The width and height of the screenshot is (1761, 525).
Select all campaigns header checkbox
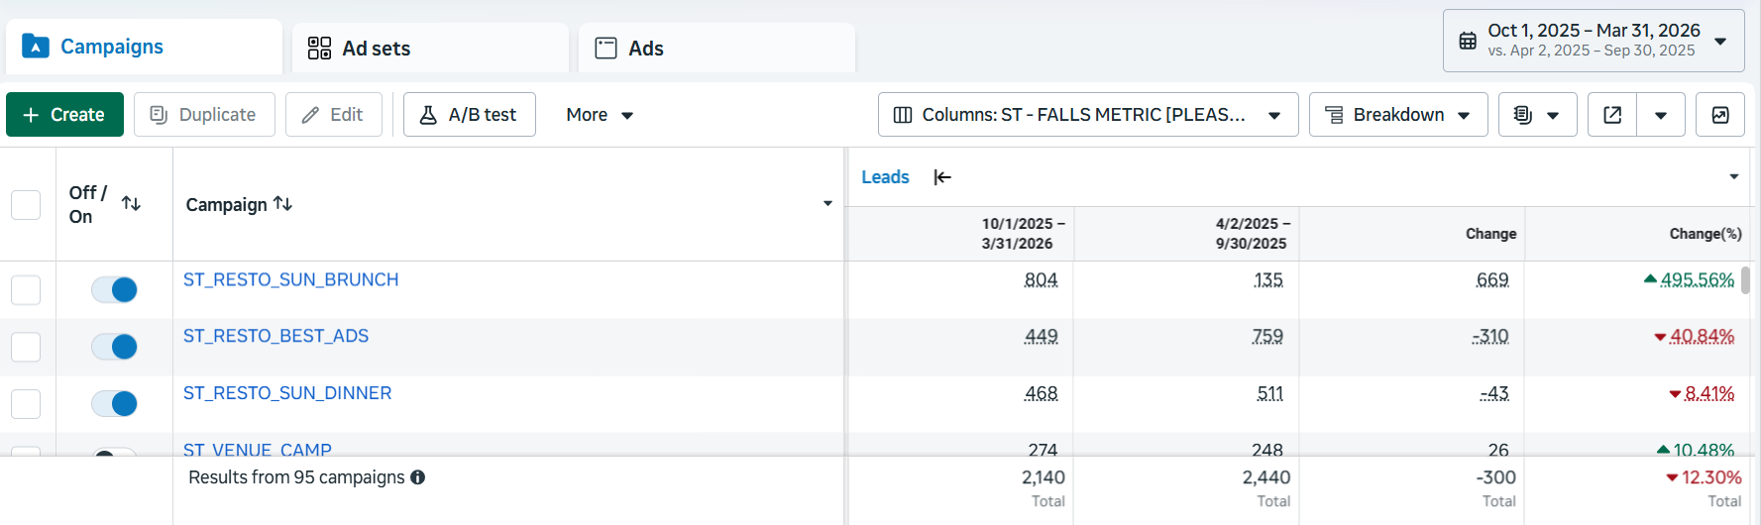coord(26,205)
